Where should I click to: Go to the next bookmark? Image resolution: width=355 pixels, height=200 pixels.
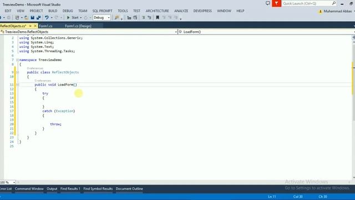170,17
